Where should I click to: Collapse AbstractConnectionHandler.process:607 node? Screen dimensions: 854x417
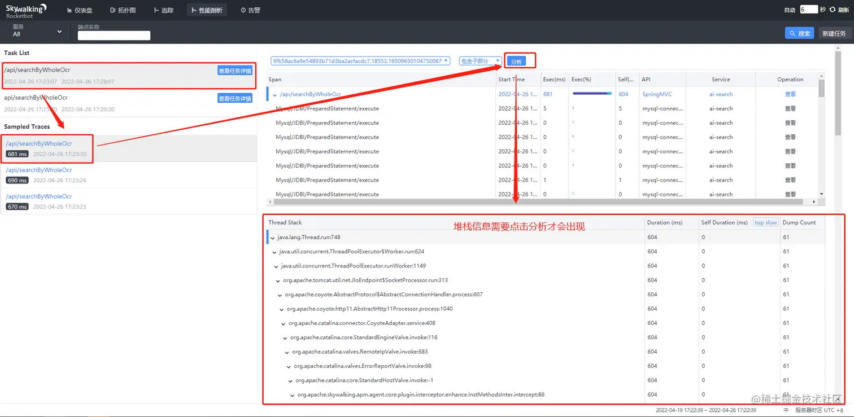point(280,295)
